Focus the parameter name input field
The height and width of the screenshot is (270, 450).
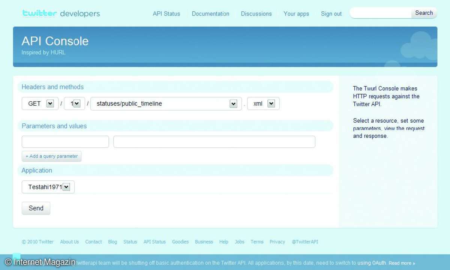point(65,142)
